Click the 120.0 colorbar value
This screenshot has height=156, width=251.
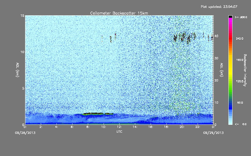240,81
